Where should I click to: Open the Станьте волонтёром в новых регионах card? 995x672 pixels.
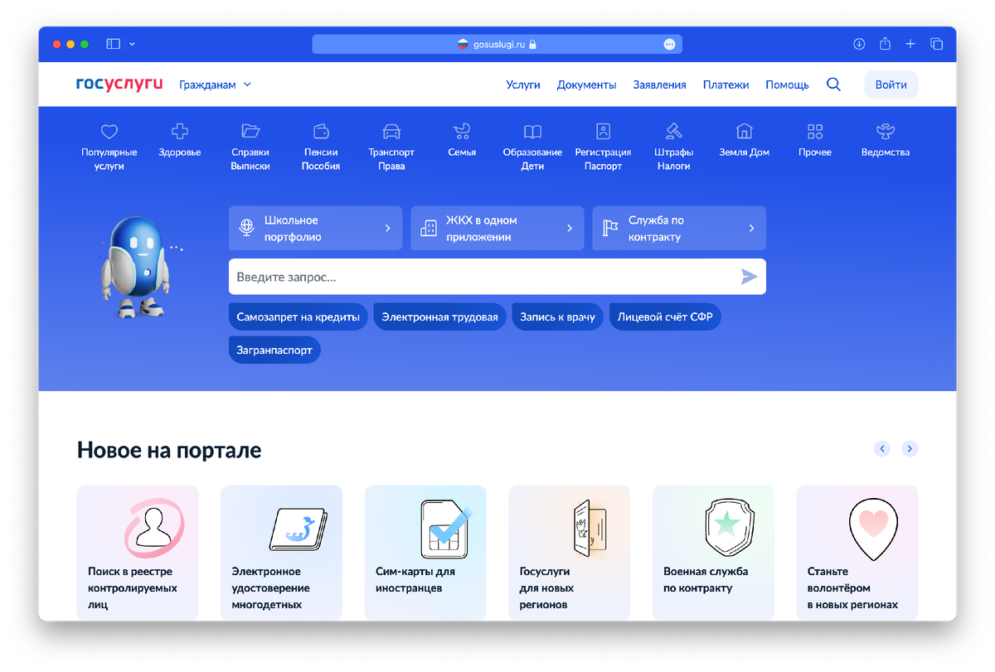point(857,552)
